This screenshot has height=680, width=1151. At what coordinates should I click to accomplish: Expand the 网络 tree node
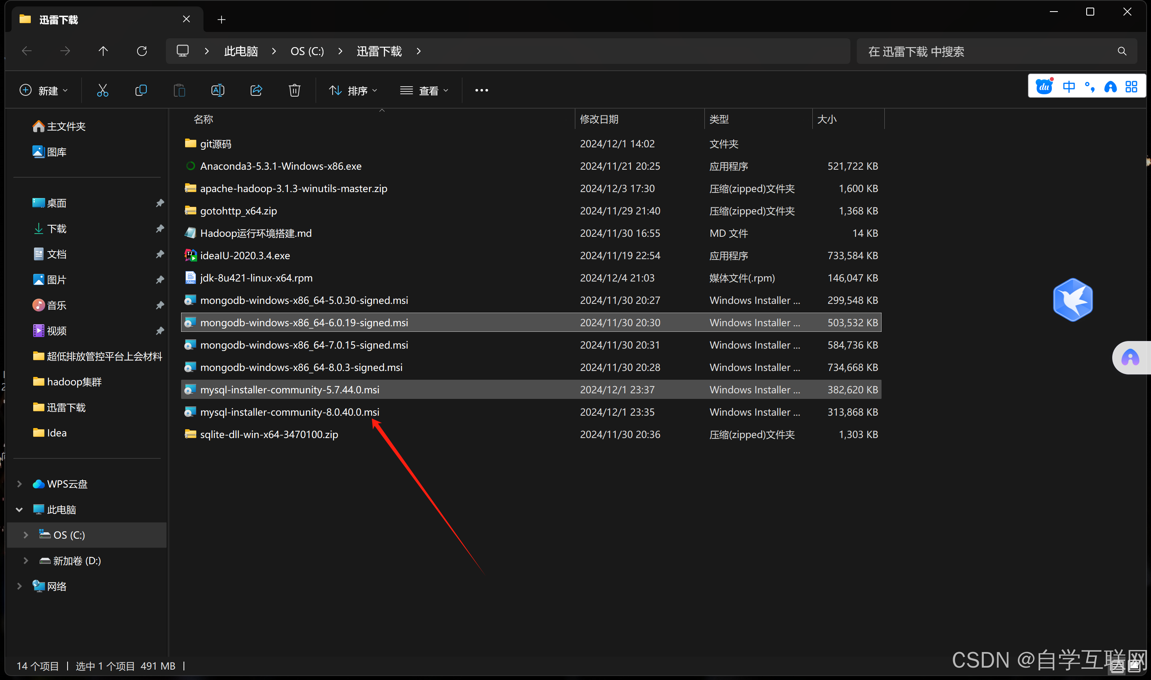tap(19, 586)
